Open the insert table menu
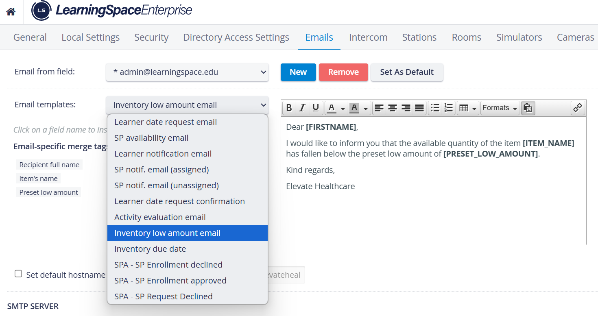The image size is (598, 316). pyautogui.click(x=468, y=108)
